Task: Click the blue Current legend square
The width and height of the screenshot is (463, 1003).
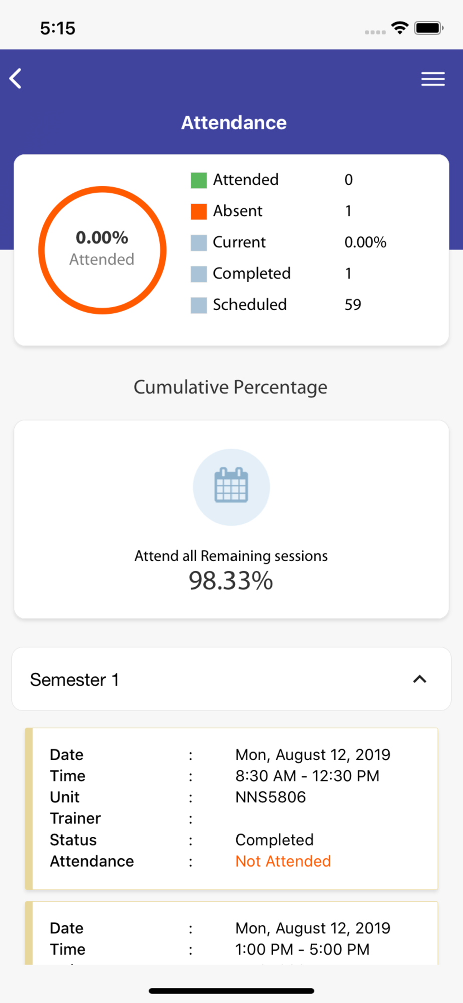Action: (199, 243)
